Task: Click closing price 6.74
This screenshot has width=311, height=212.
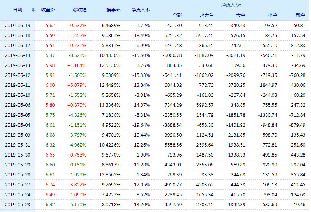Action: [50, 185]
